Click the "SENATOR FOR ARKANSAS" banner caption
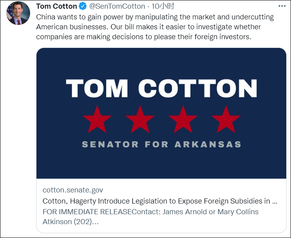 point(161,144)
